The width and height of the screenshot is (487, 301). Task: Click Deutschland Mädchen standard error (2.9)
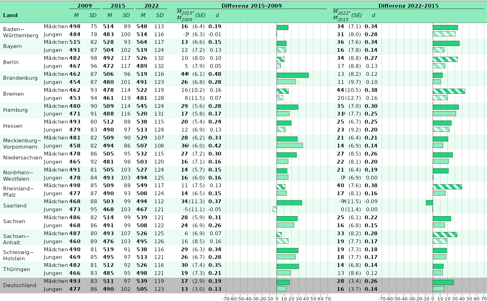[x=199, y=281]
